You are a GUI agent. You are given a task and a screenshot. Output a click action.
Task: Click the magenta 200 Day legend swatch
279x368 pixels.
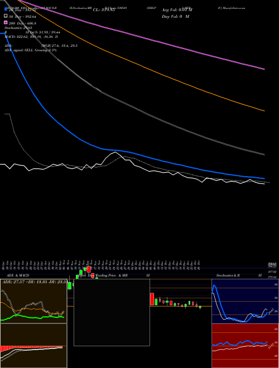coord(6,22)
